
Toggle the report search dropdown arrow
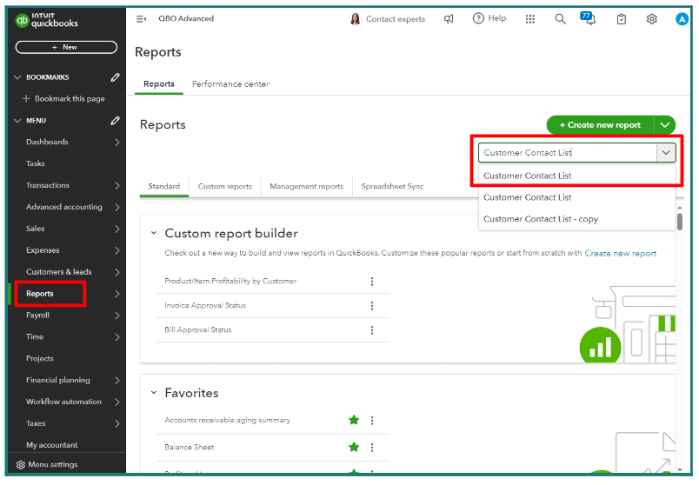coord(666,152)
